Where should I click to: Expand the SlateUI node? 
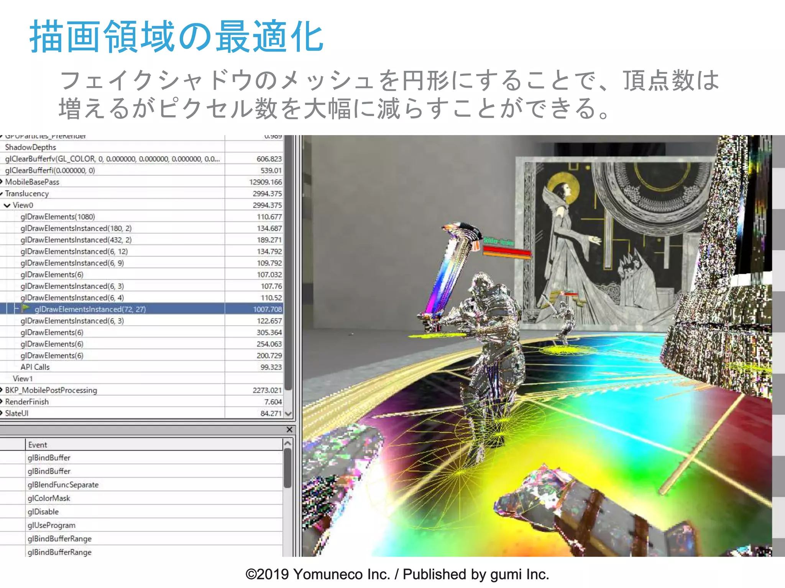2,413
